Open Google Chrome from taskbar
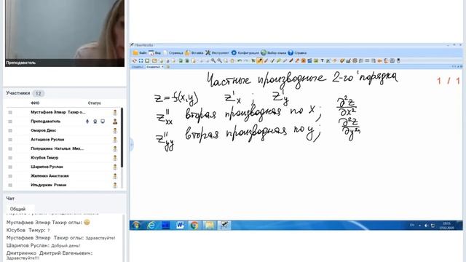 point(194,226)
